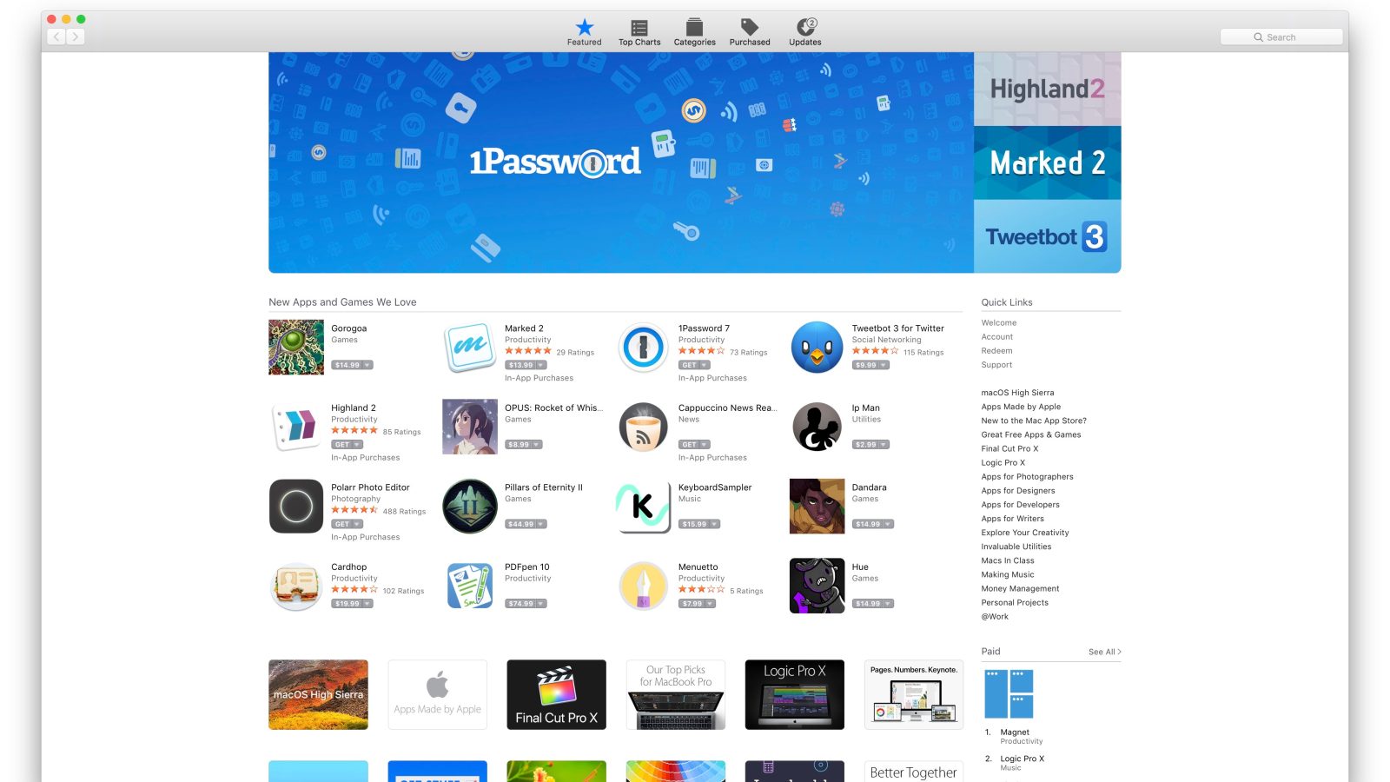Viewport: 1390px width, 782px height.
Task: Open the 1Password 7 app icon
Action: 644,348
